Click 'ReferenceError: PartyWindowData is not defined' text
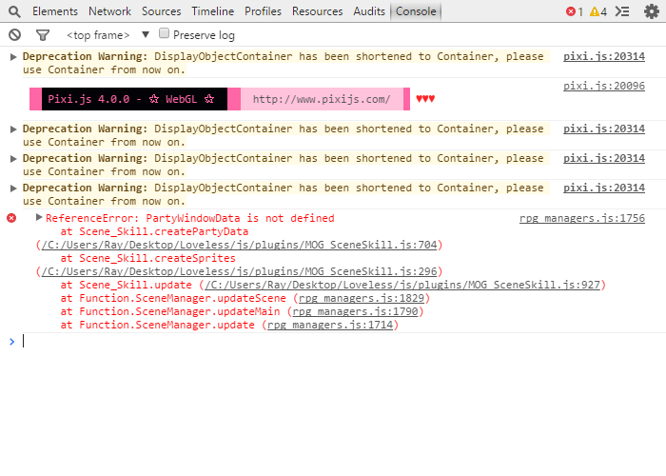The height and width of the screenshot is (476, 666). 190,218
